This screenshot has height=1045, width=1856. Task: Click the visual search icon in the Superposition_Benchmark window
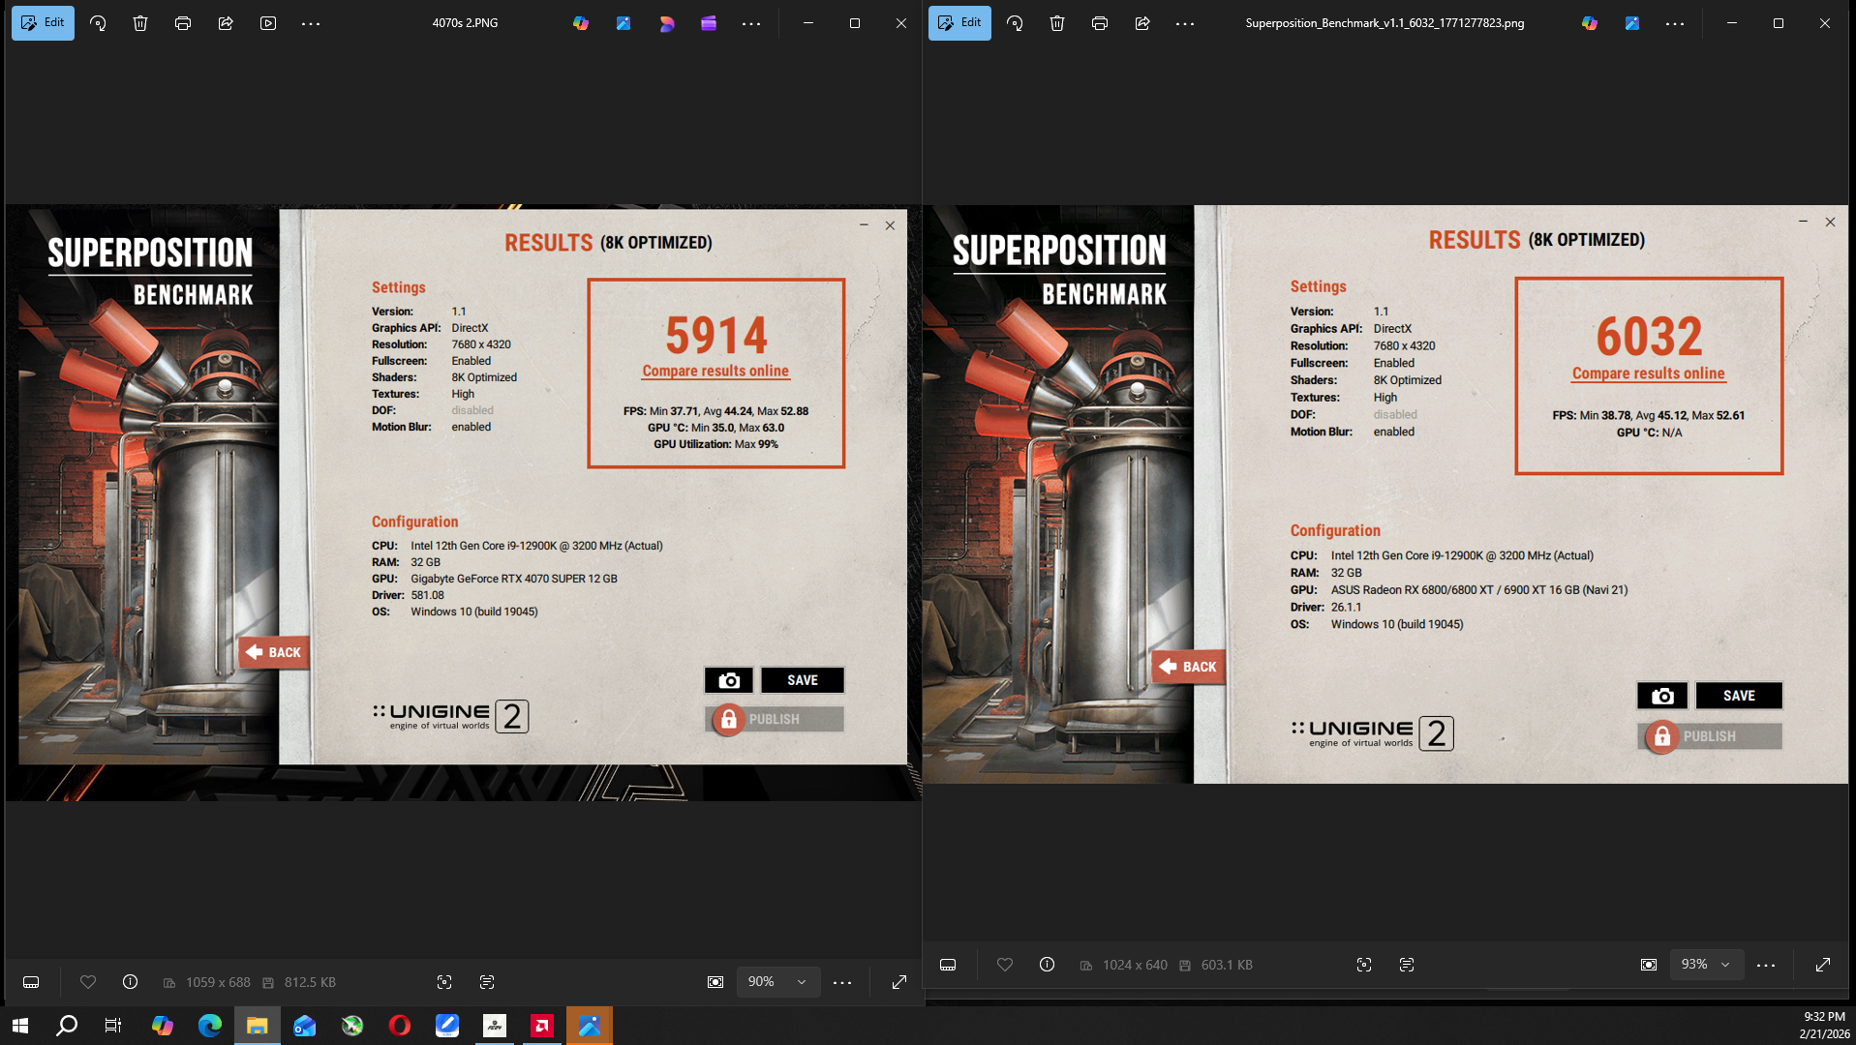1364,965
